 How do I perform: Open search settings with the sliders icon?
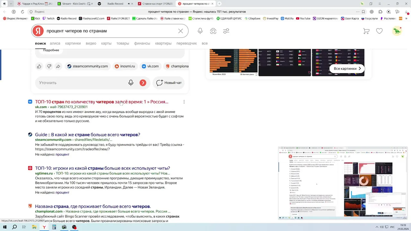coord(226,31)
